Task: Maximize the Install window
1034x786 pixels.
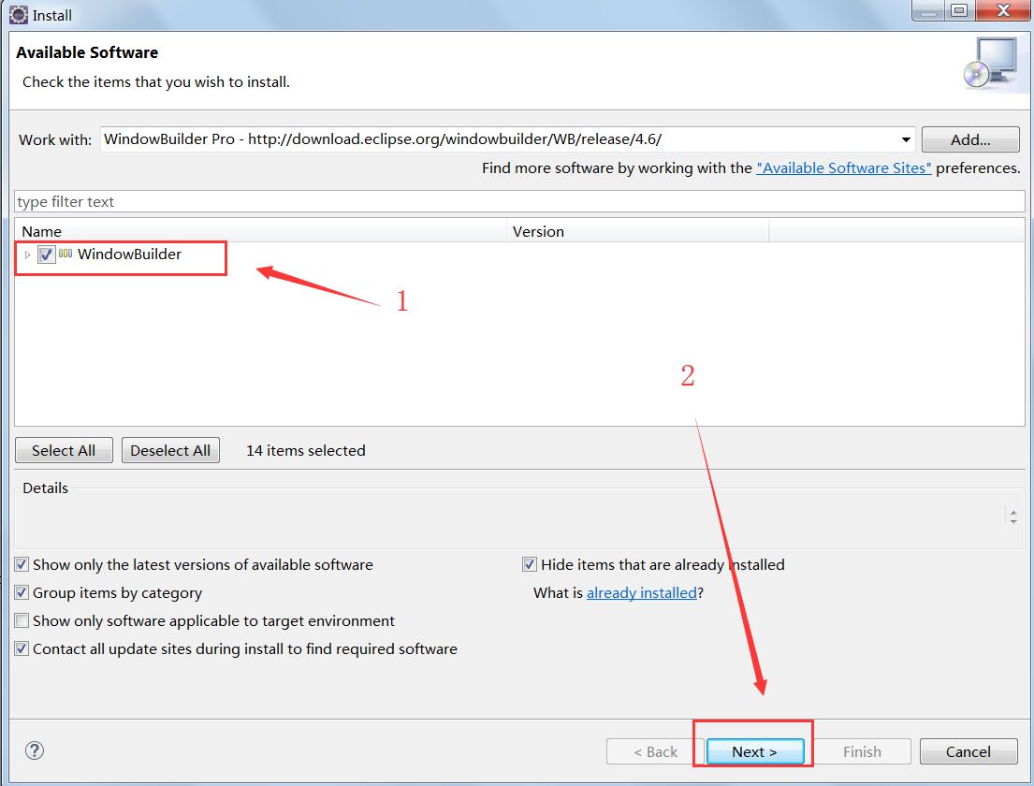Action: click(959, 10)
